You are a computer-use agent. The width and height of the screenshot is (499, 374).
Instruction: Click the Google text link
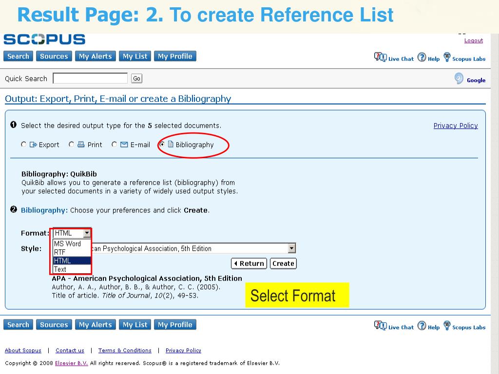[x=476, y=80]
